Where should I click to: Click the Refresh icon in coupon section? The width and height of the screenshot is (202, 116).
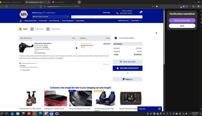(104, 64)
